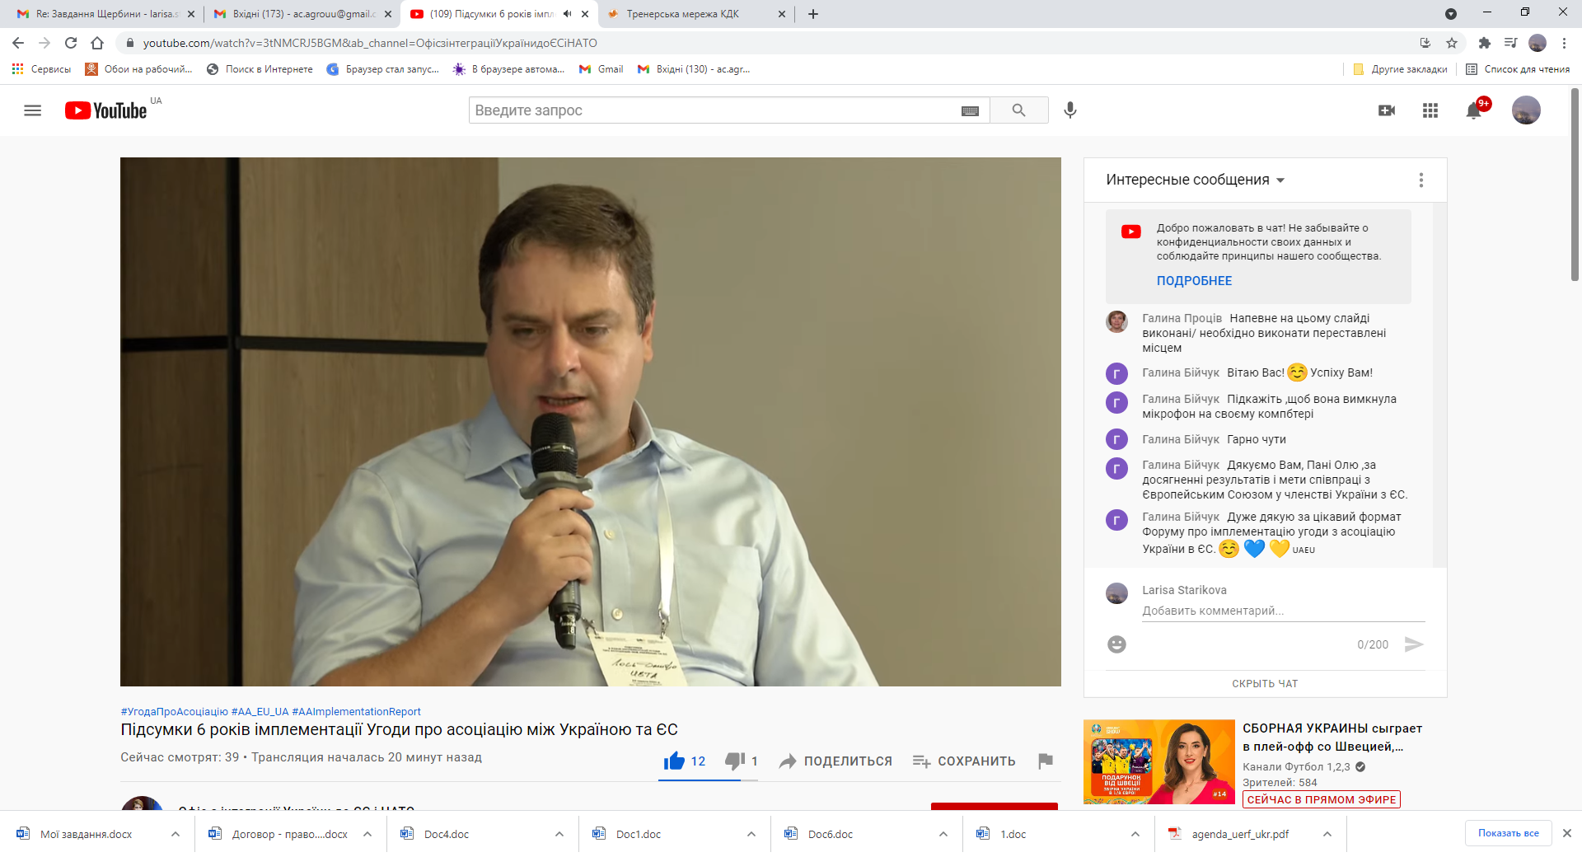Click ПОДРОБНЕЕ link in chat notice
The width and height of the screenshot is (1582, 857).
click(1194, 281)
